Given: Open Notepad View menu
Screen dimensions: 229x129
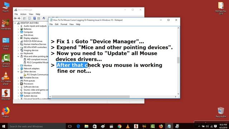Looking at the screenshot, I should click(x=72, y=24).
